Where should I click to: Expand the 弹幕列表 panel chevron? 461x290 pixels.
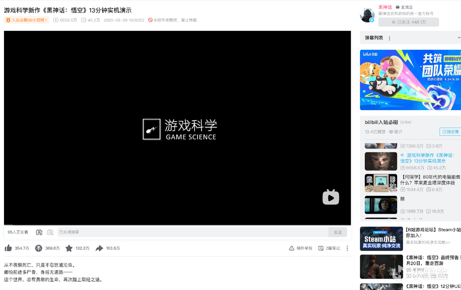pos(458,38)
